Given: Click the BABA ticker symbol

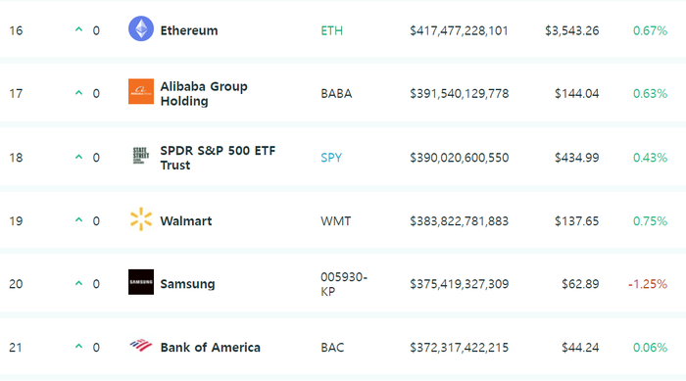Looking at the screenshot, I should point(336,94).
